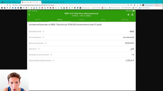Close the first SBER browser tab
This screenshot has width=163, height=91.
[20, 2]
